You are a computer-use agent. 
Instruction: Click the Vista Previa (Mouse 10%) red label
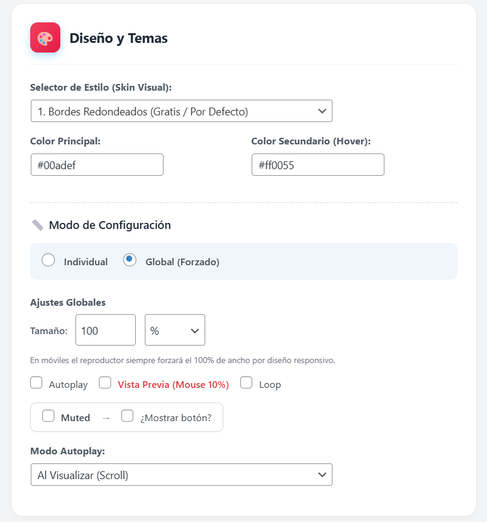pos(173,385)
